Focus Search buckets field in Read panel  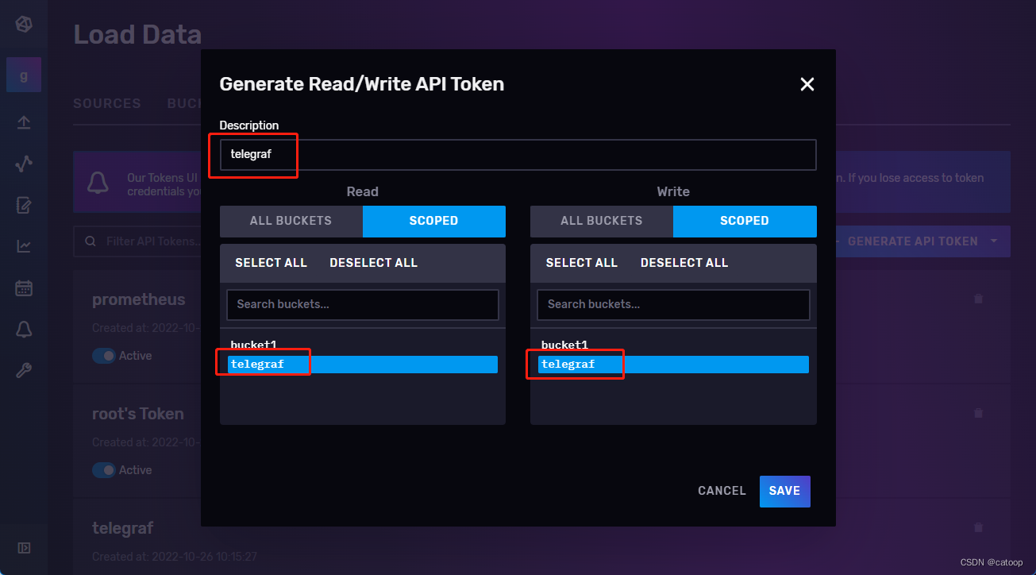click(x=363, y=304)
